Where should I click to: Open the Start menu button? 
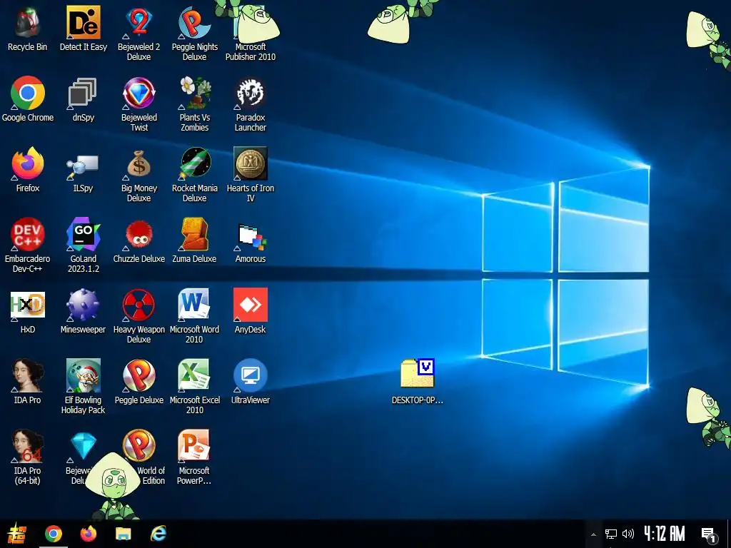[x=17, y=534]
